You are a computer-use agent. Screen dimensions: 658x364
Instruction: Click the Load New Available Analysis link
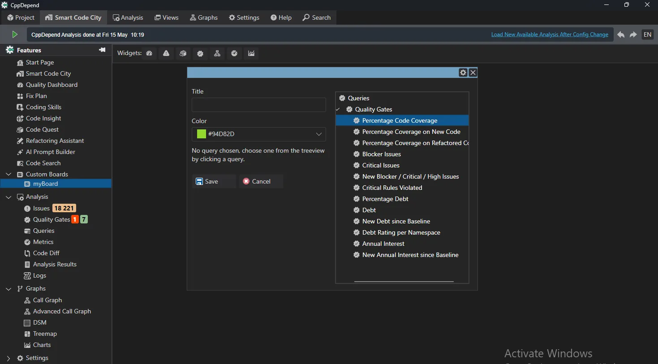(550, 34)
